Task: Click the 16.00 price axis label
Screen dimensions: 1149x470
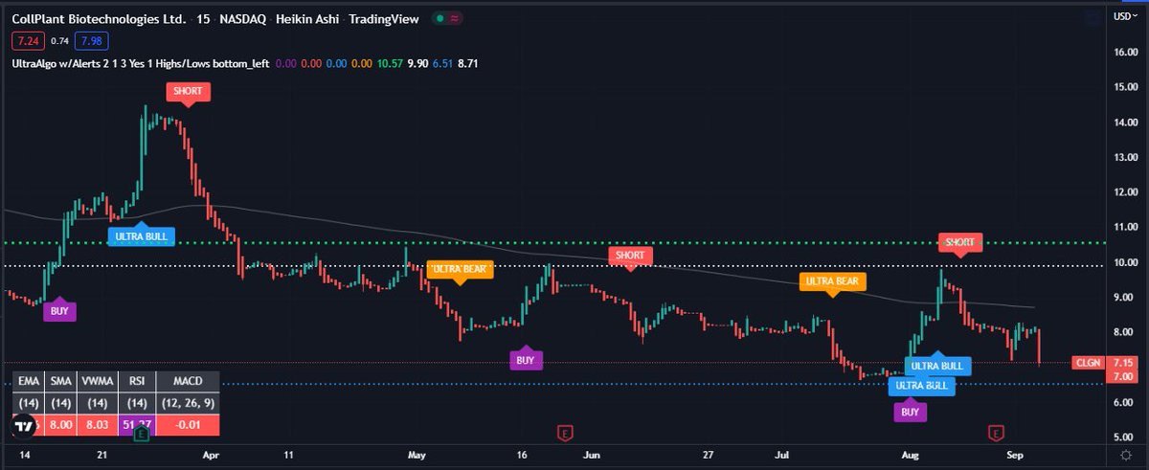Action: [1123, 52]
